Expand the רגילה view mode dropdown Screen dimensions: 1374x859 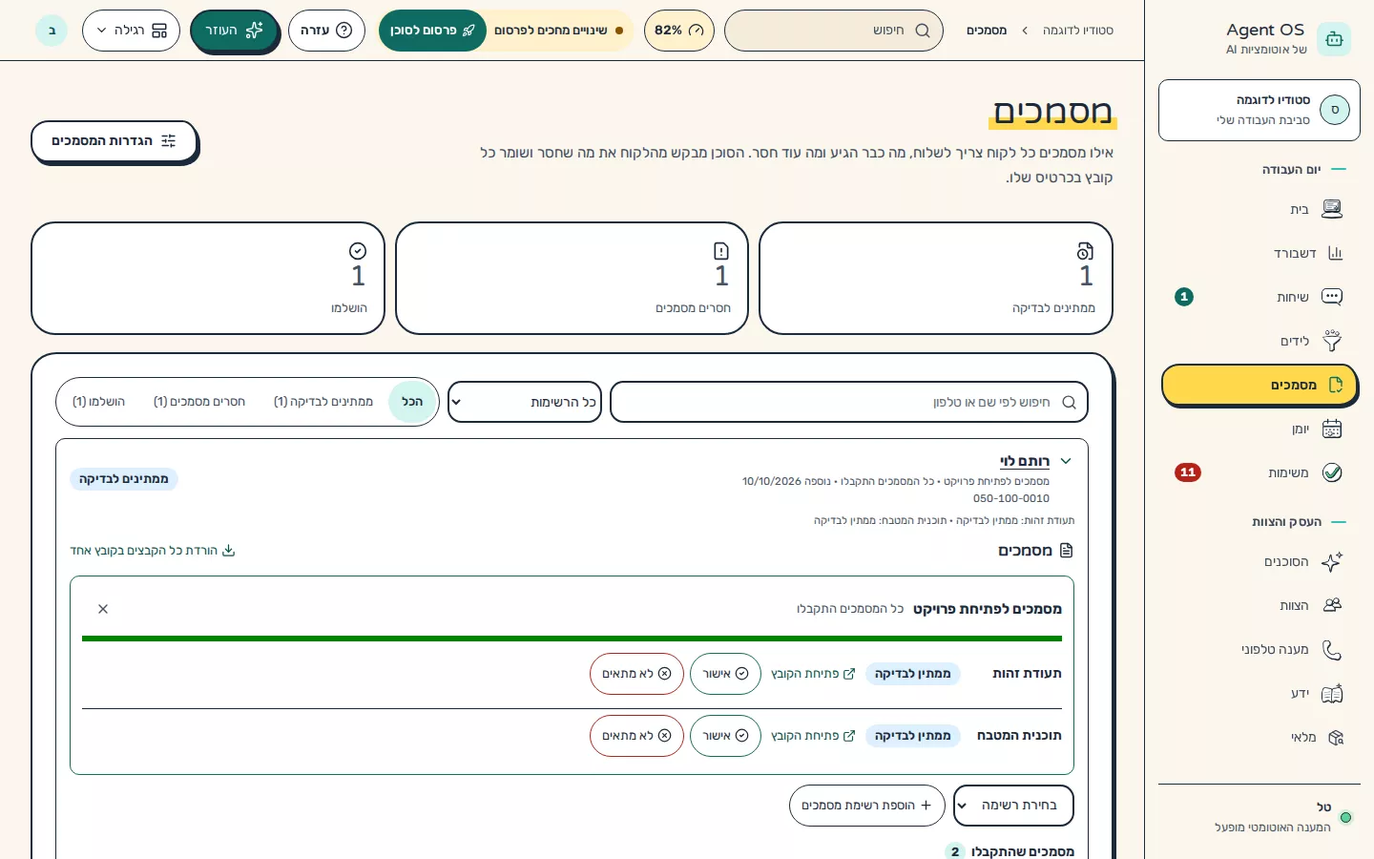(131, 31)
